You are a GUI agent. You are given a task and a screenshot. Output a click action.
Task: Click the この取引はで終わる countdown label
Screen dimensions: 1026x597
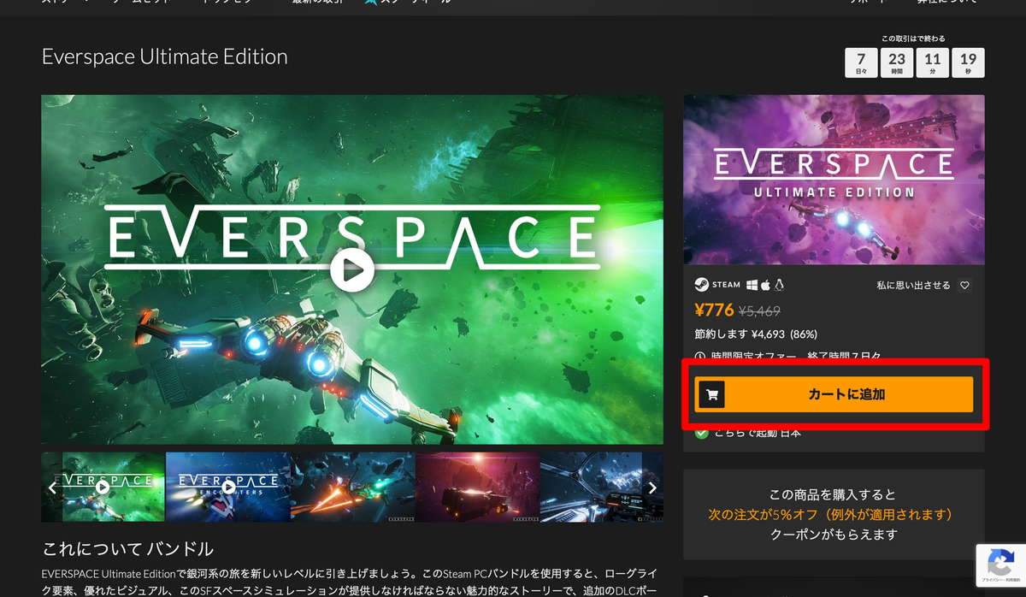pyautogui.click(x=915, y=38)
